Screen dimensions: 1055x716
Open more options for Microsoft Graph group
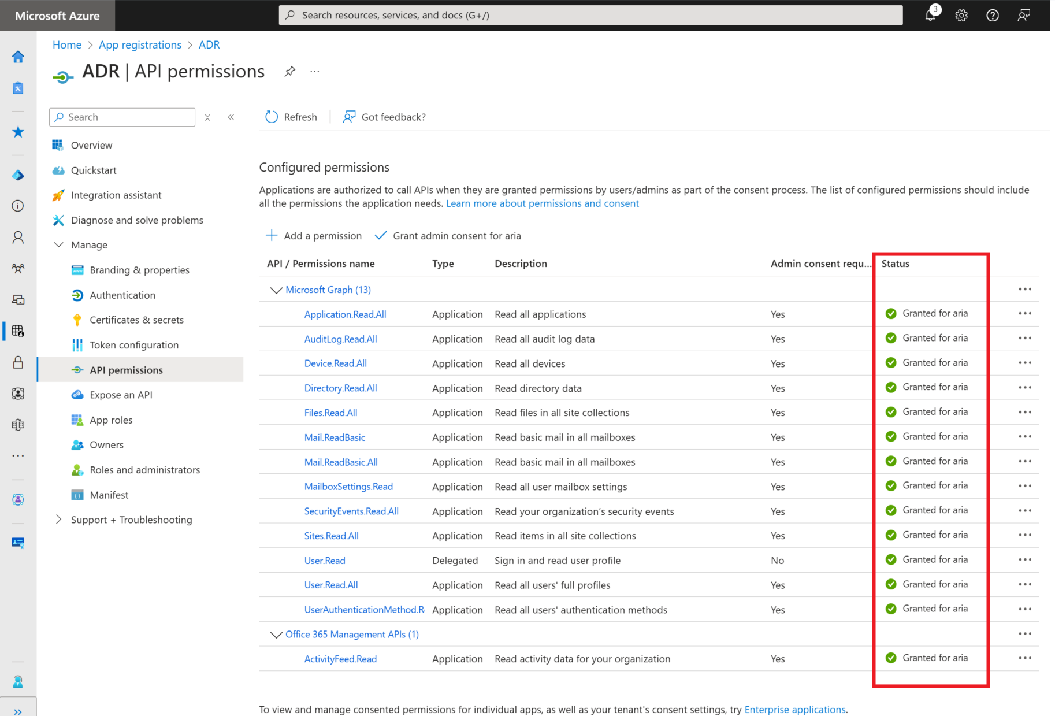(1025, 289)
